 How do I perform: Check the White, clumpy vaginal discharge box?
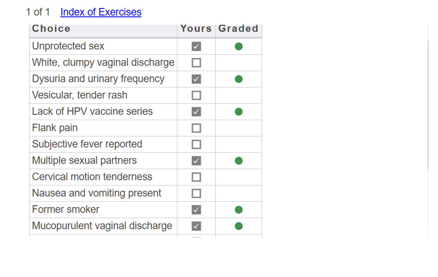point(196,63)
